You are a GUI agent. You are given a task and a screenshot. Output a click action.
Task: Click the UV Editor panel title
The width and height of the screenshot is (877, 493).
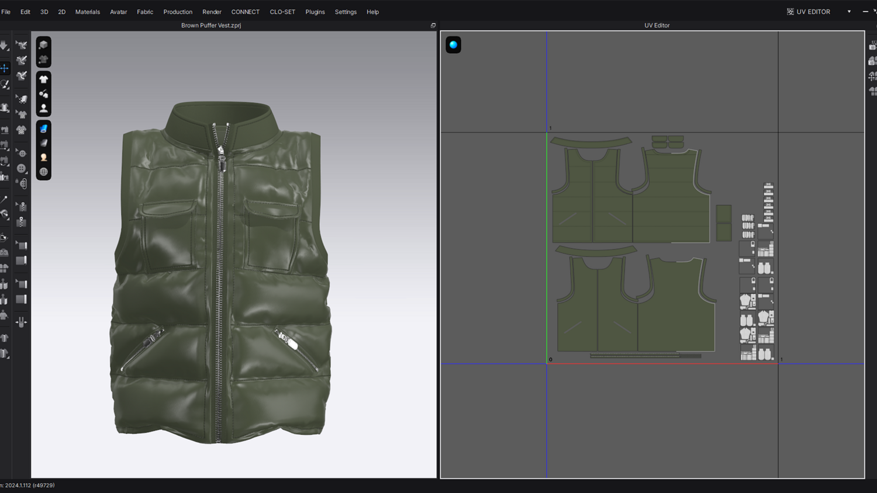tap(657, 26)
